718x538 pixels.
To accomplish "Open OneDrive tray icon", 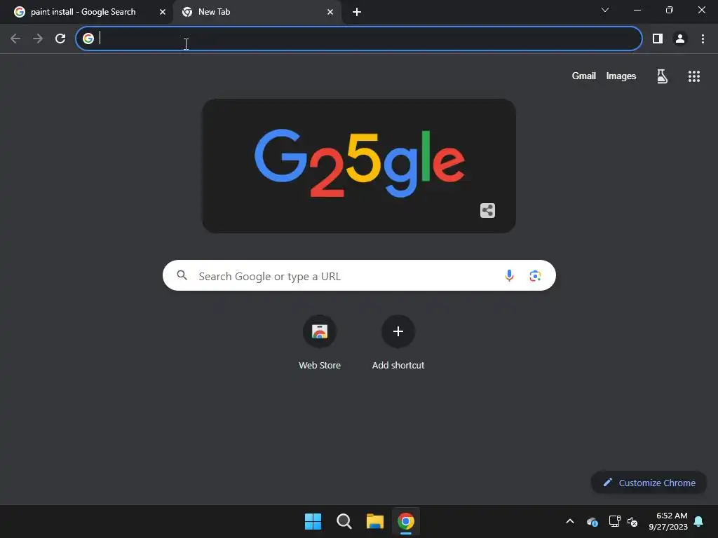I will tap(592, 521).
